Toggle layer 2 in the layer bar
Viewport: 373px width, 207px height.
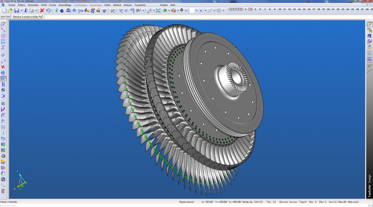point(241,10)
